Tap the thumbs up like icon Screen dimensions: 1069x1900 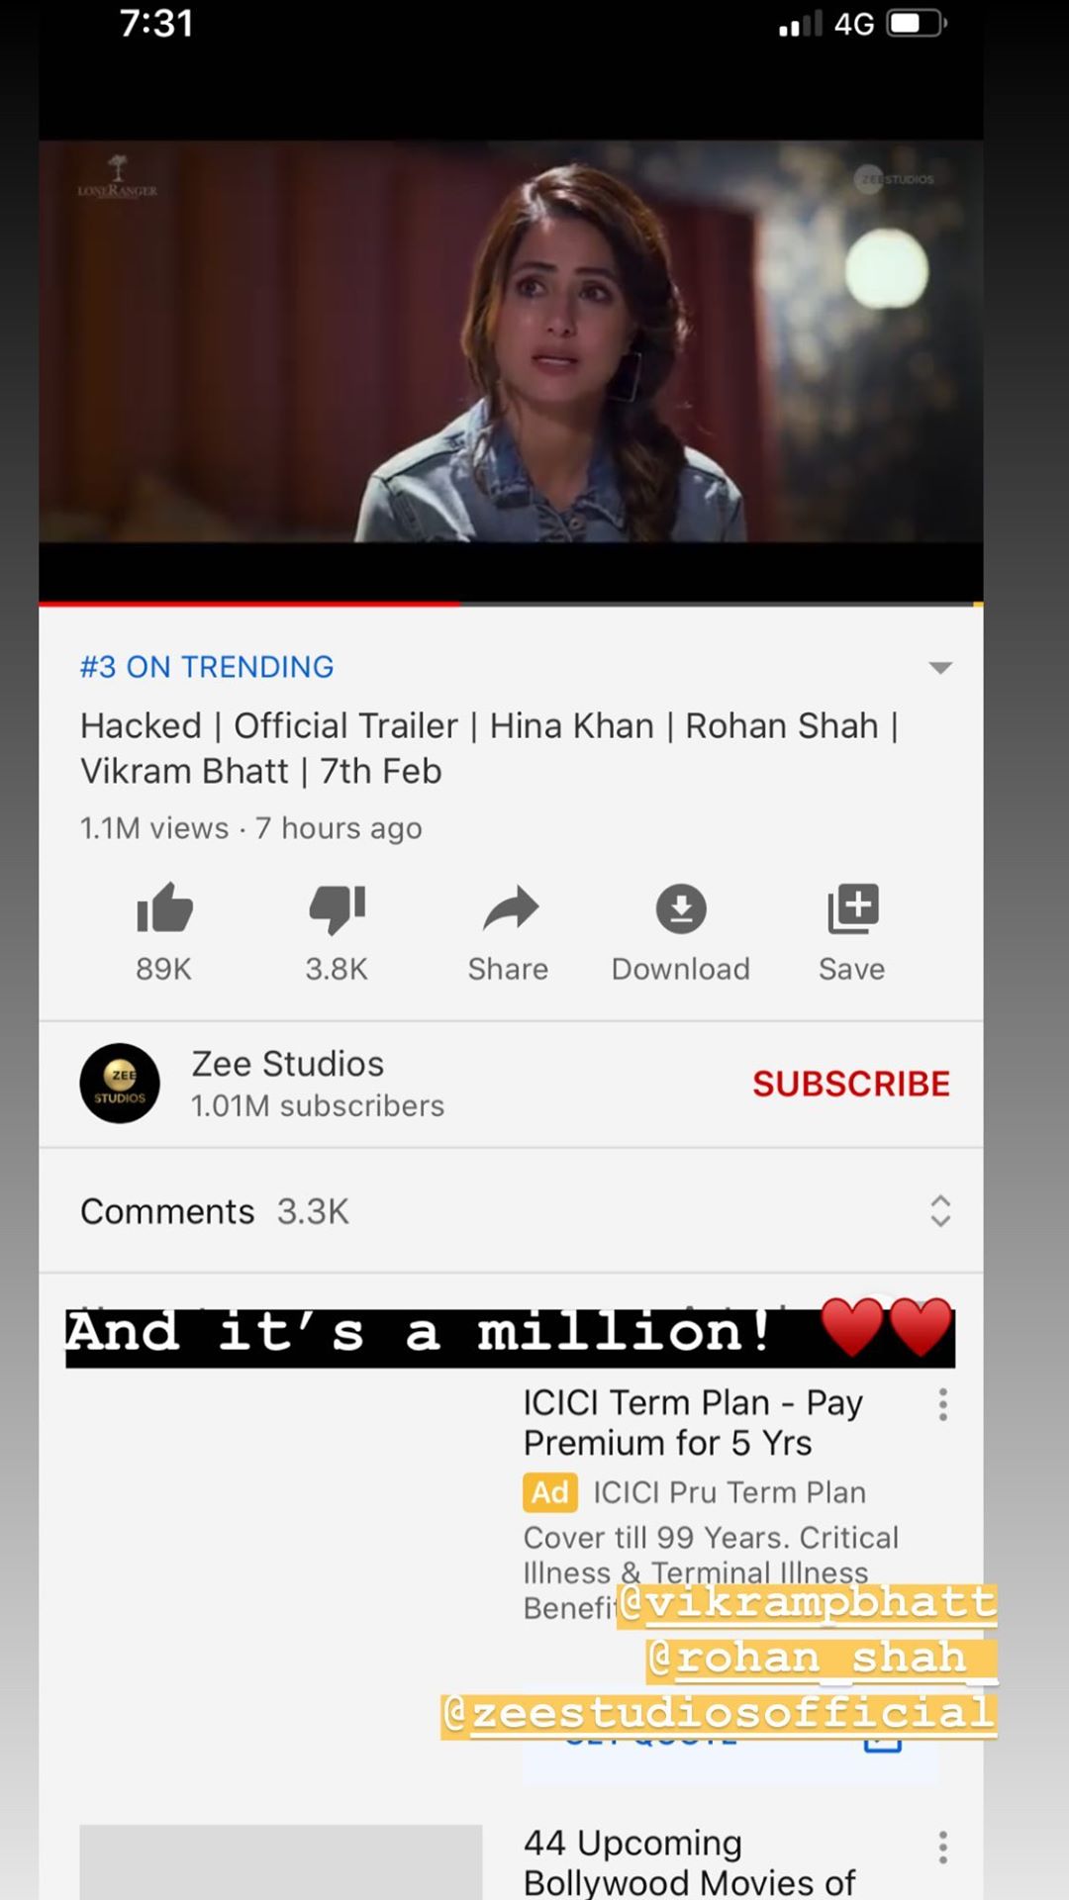pos(164,908)
